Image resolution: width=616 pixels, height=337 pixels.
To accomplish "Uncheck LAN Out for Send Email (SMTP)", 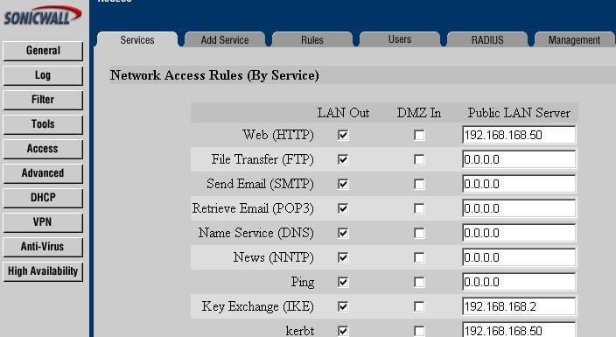I will coord(343,184).
